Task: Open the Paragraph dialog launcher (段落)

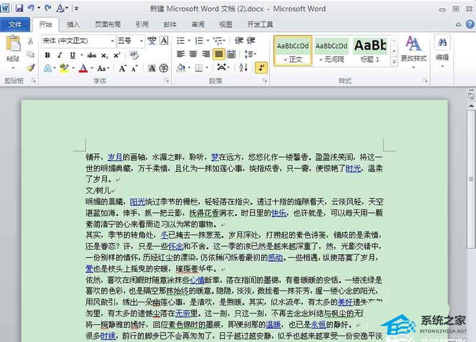Action: (264, 80)
